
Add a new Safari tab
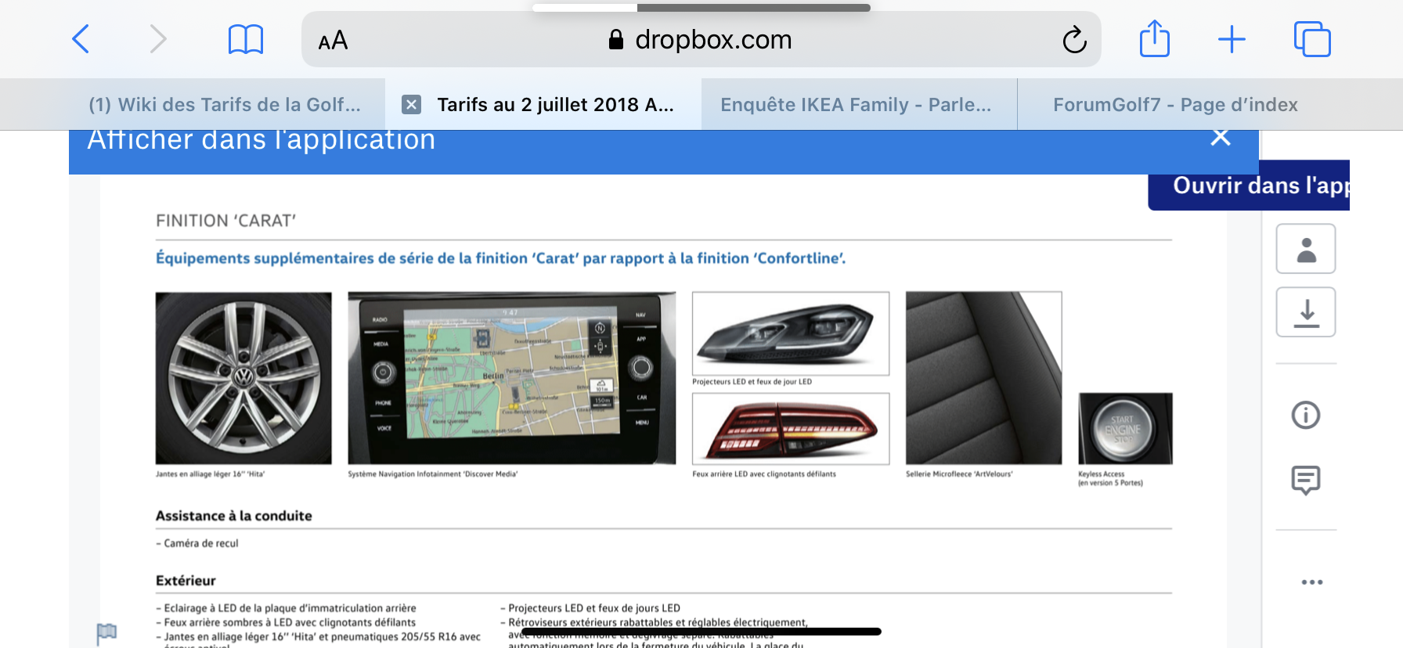pyautogui.click(x=1232, y=39)
